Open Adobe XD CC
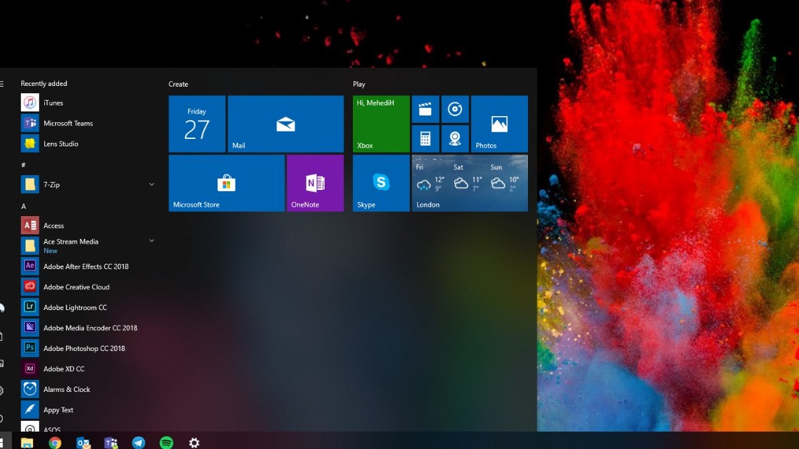 [88, 368]
